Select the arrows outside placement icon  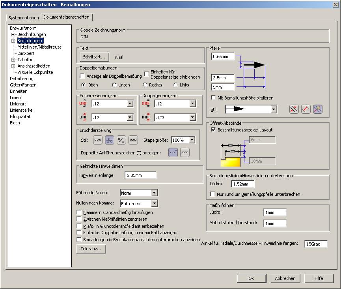[x=293, y=109]
